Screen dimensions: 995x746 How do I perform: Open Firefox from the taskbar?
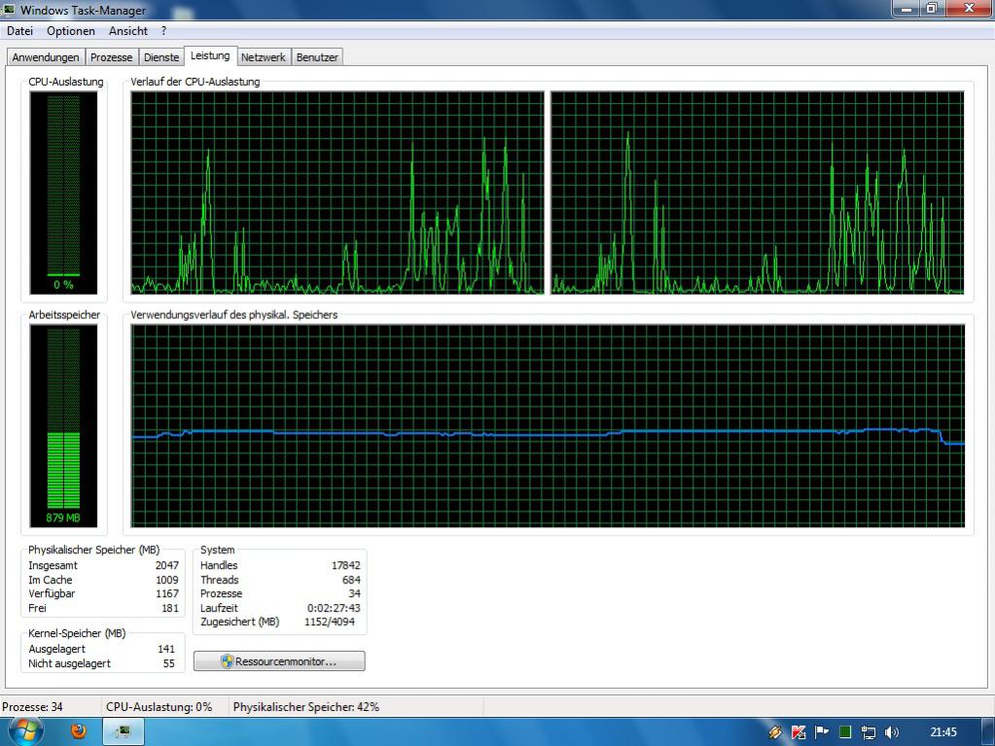click(x=79, y=731)
